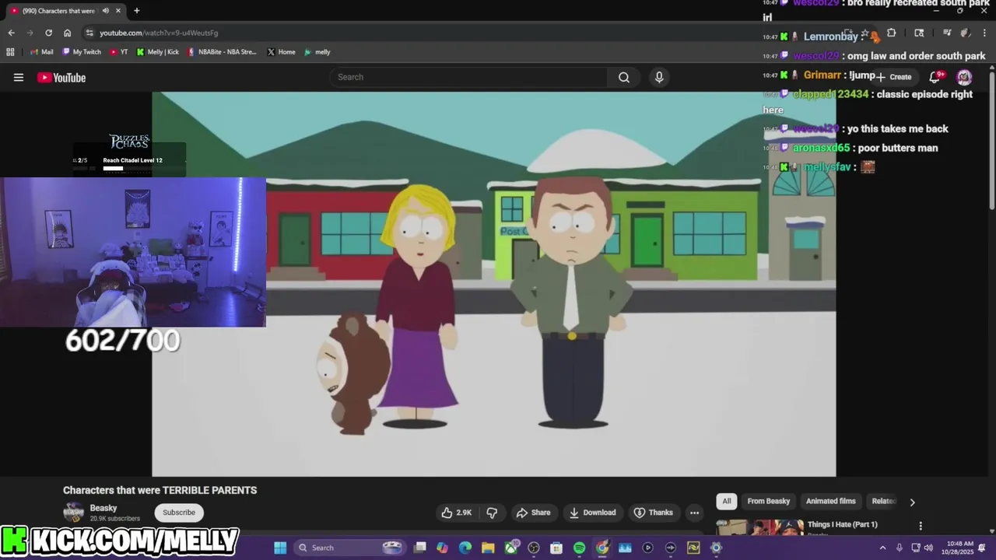This screenshot has height=560, width=996.
Task: Click the video title TERRIBLE PARENTS text
Action: click(160, 490)
